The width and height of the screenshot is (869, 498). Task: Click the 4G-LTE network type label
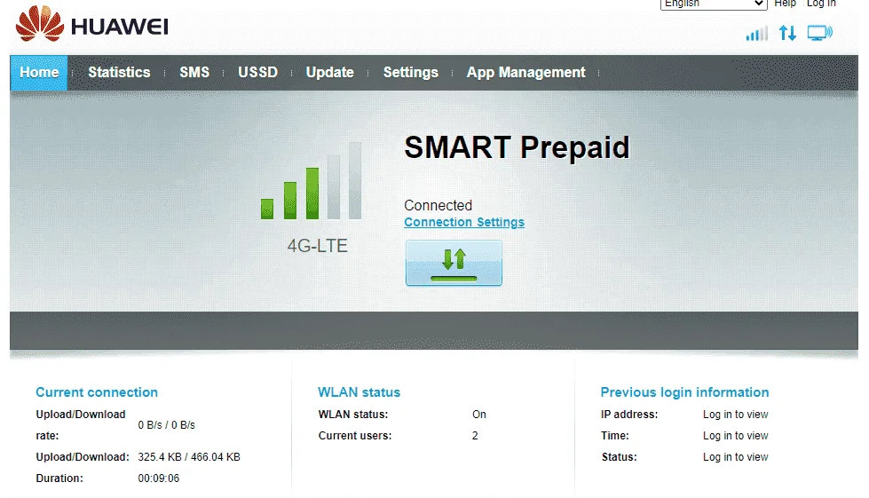(317, 246)
